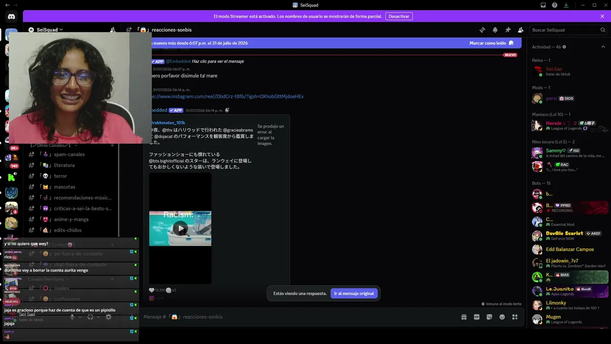Viewport: 611px width, 344px height.
Task: Click the search magnifier icon
Action: coord(603,30)
